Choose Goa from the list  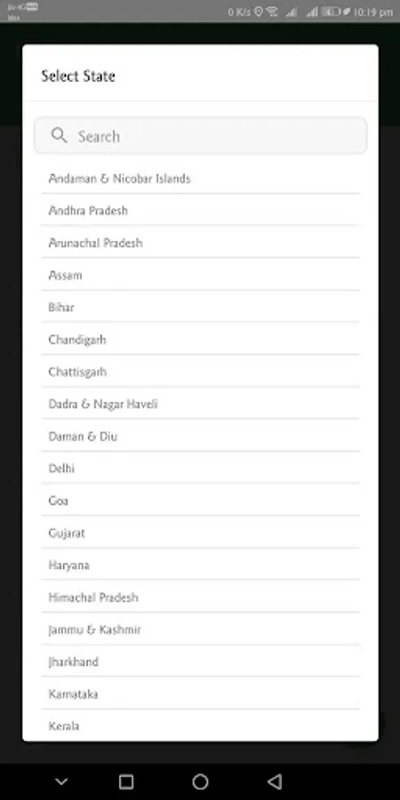[201, 500]
